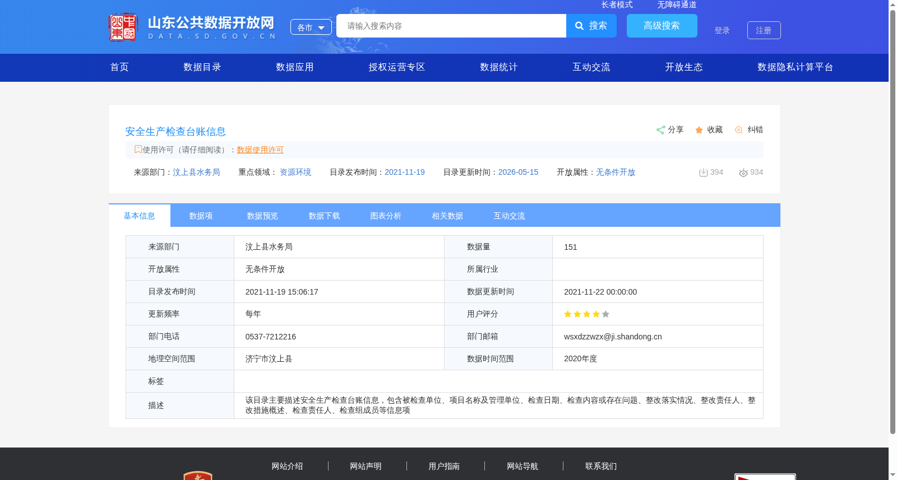Click the 注册 register button

[x=764, y=30]
